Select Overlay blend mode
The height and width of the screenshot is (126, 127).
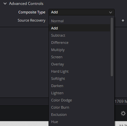(79, 64)
